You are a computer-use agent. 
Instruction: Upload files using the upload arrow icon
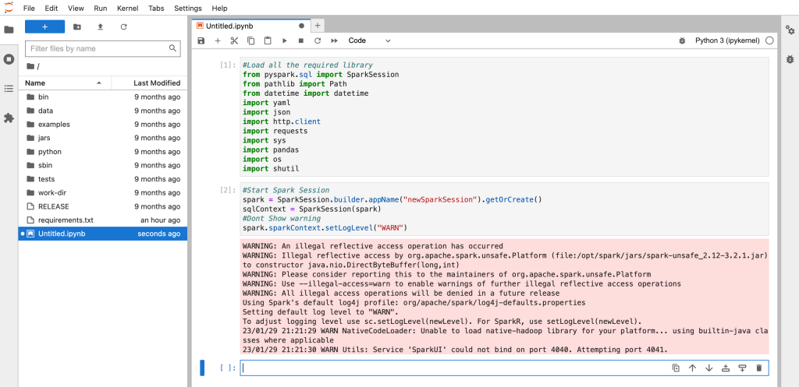[100, 26]
